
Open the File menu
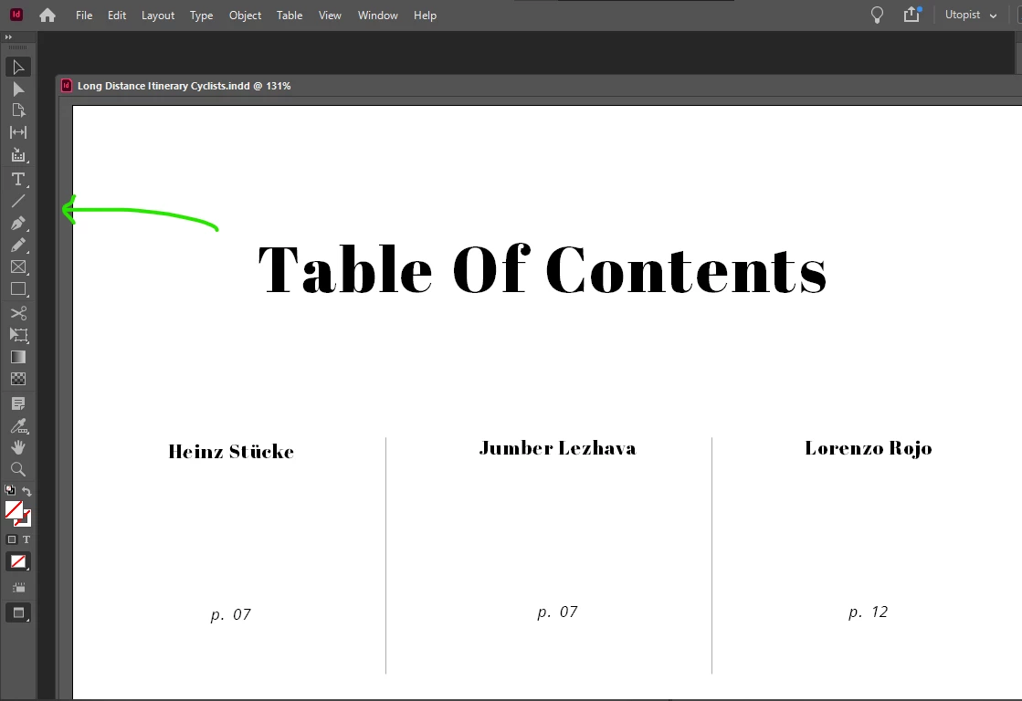[84, 15]
